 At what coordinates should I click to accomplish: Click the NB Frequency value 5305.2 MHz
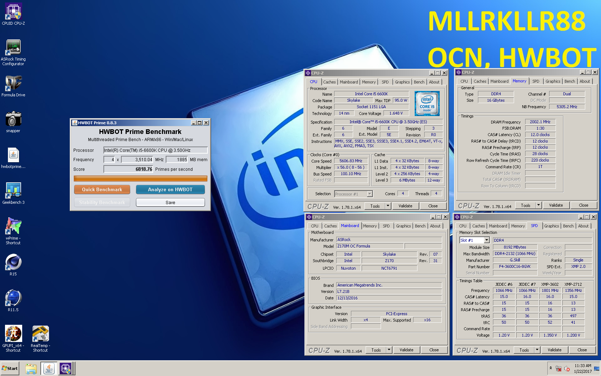(567, 106)
